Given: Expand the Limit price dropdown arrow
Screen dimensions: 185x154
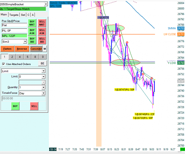Looking at the screenshot, I should click(x=44, y=77).
